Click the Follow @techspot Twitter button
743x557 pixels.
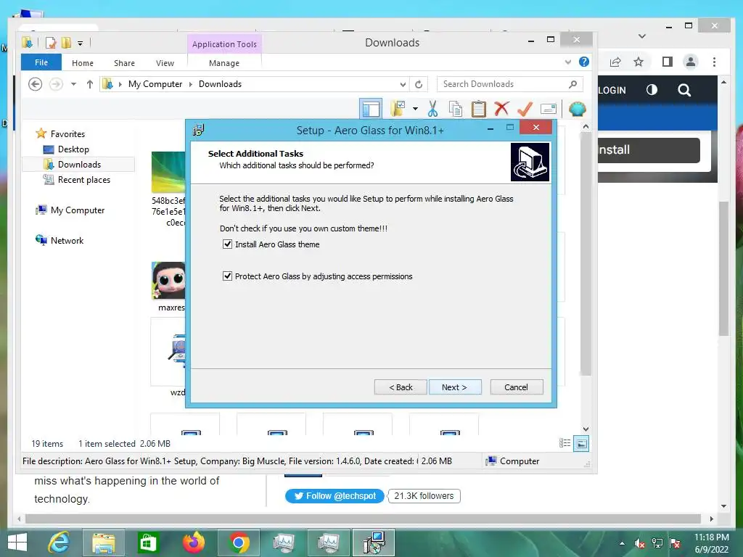tap(334, 496)
